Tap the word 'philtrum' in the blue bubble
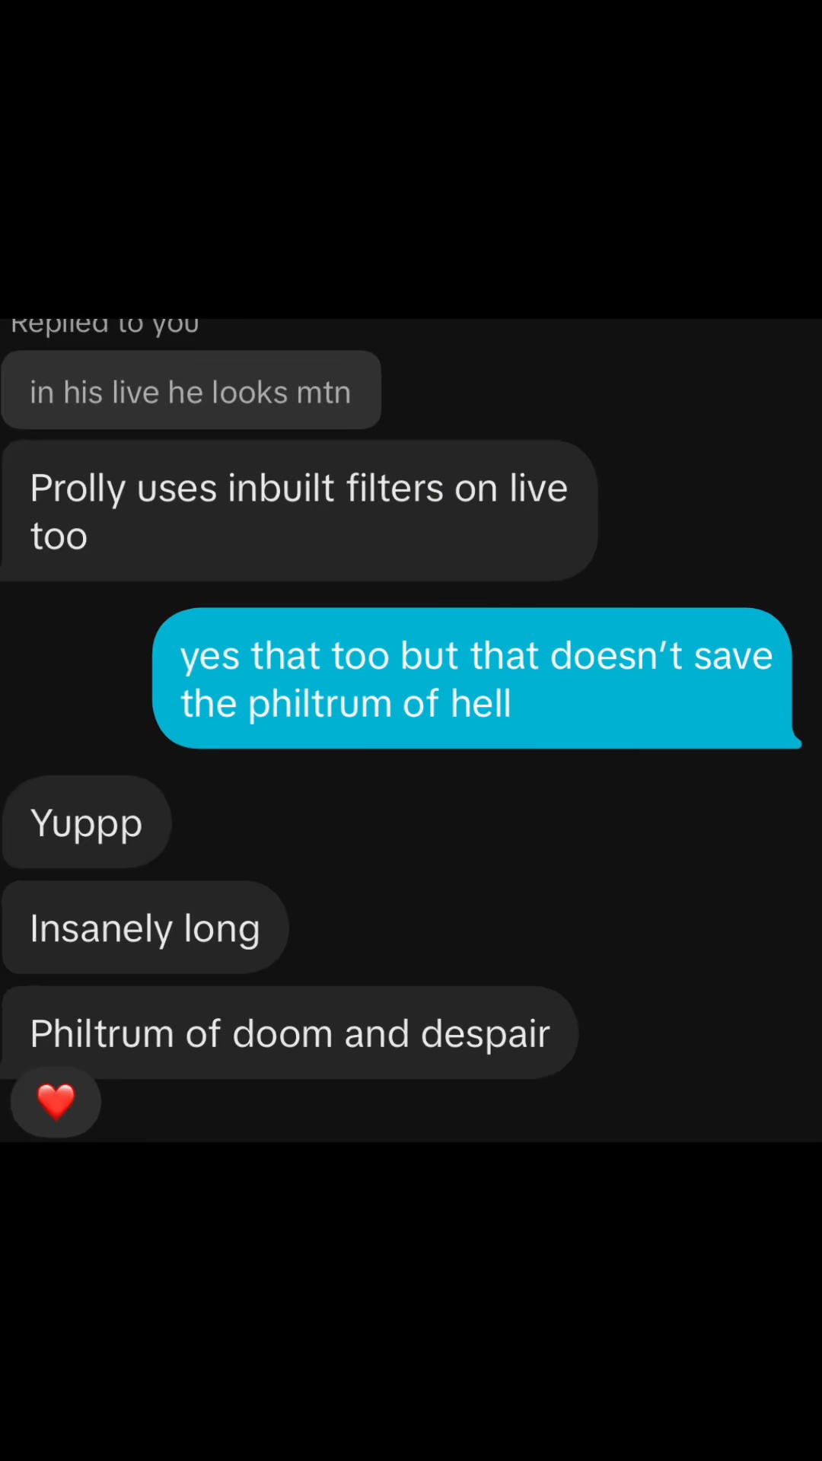 click(x=320, y=705)
